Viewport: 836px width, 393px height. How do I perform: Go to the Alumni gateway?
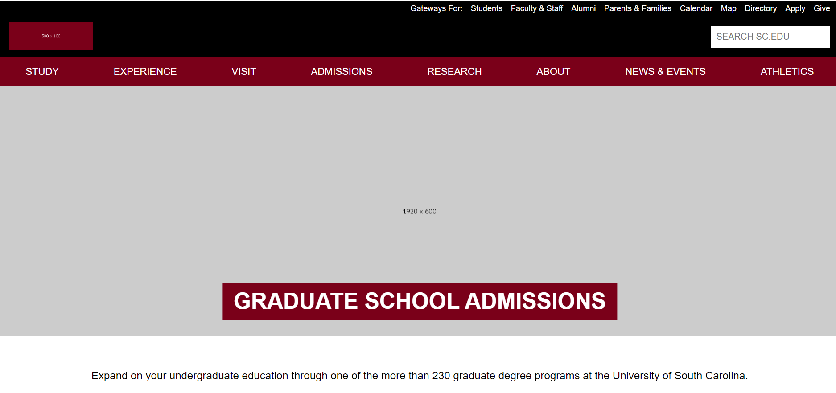pos(583,8)
